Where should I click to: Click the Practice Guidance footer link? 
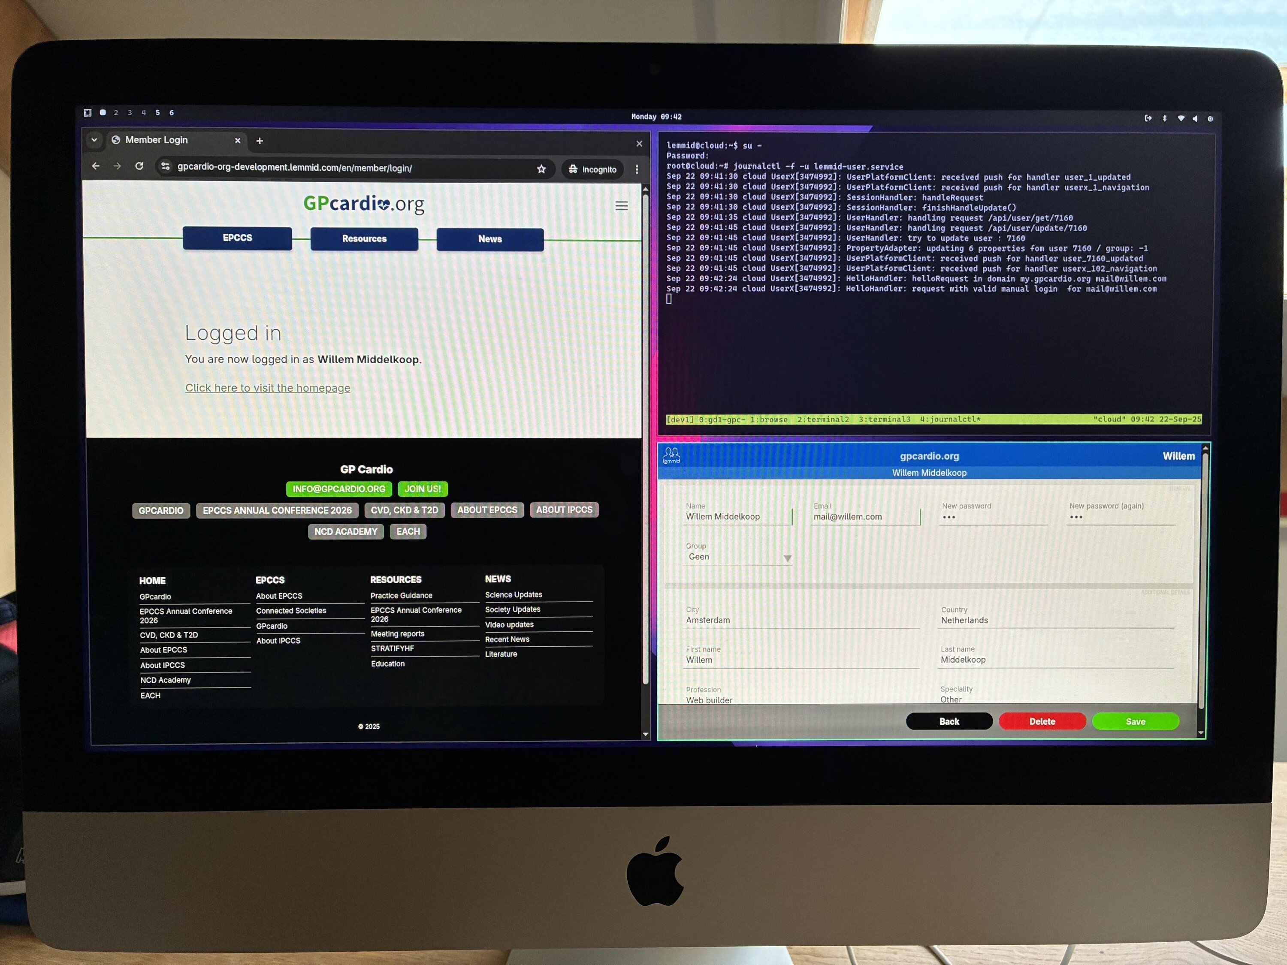point(402,596)
